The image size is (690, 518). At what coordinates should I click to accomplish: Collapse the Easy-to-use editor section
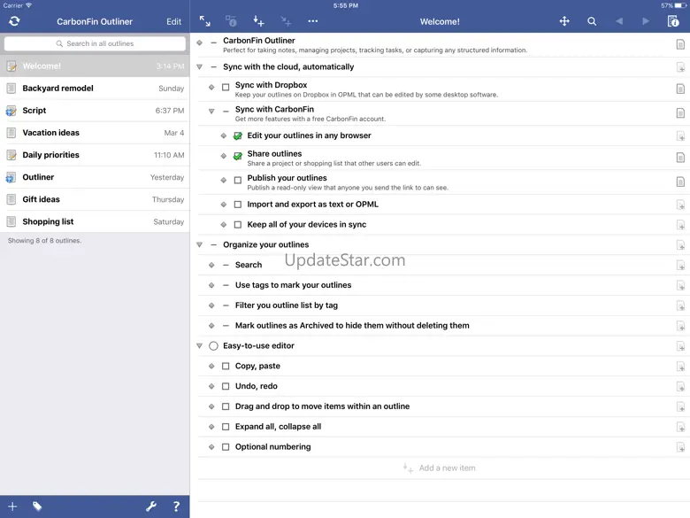199,345
